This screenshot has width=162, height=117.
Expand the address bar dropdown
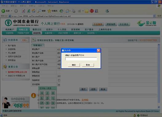click(x=154, y=16)
